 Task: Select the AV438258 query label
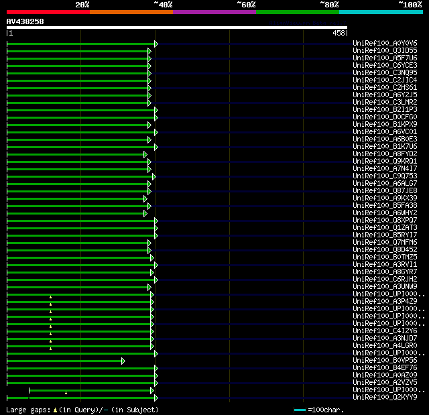pyautogui.click(x=25, y=21)
